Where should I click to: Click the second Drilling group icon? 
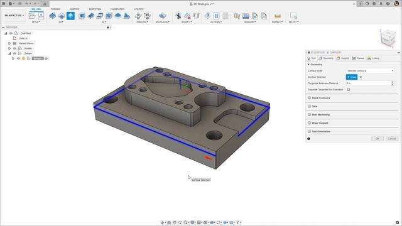coord(147,16)
